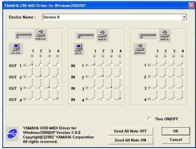Open the Device Name dropdown arrow
The image size is (196, 149).
click(184, 17)
